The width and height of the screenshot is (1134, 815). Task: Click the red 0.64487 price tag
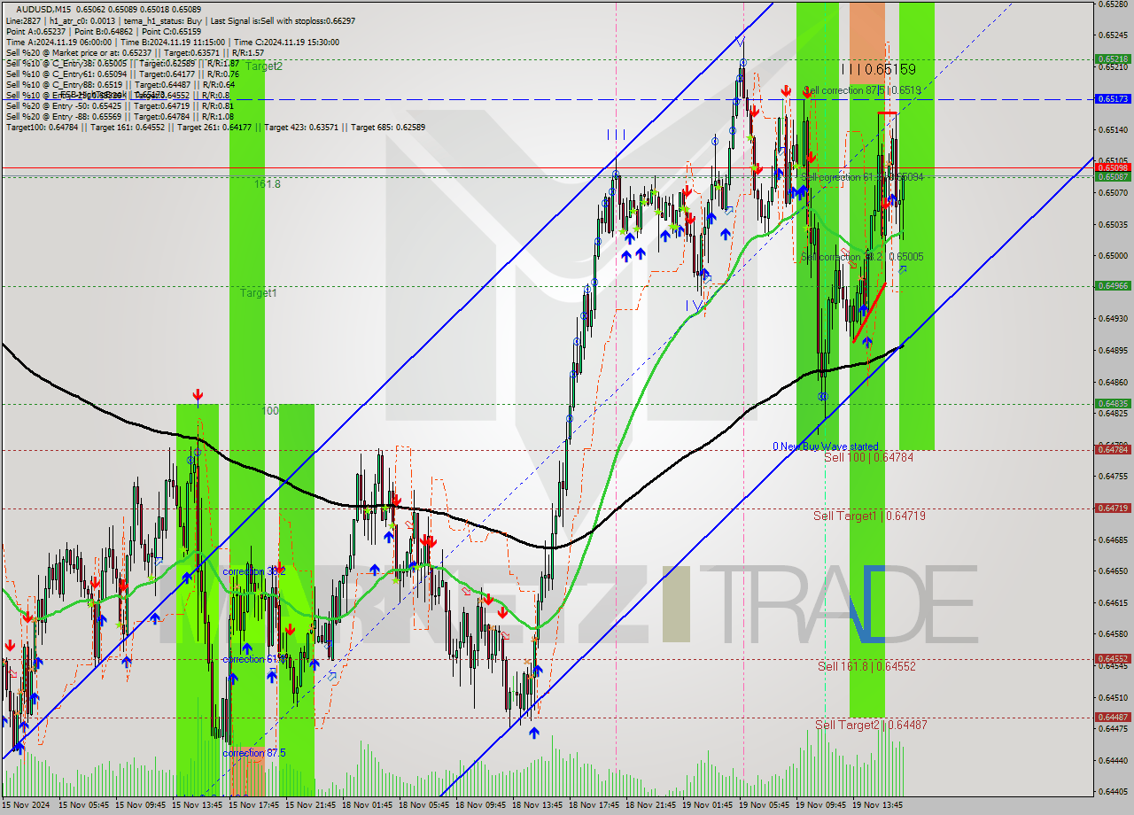pos(1112,718)
